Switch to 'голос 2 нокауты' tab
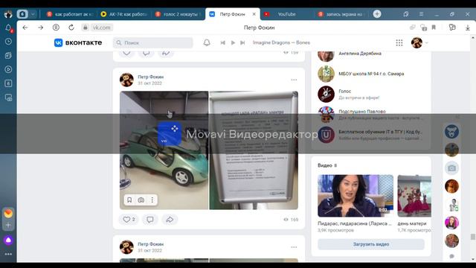The image size is (476, 268). tap(178, 14)
